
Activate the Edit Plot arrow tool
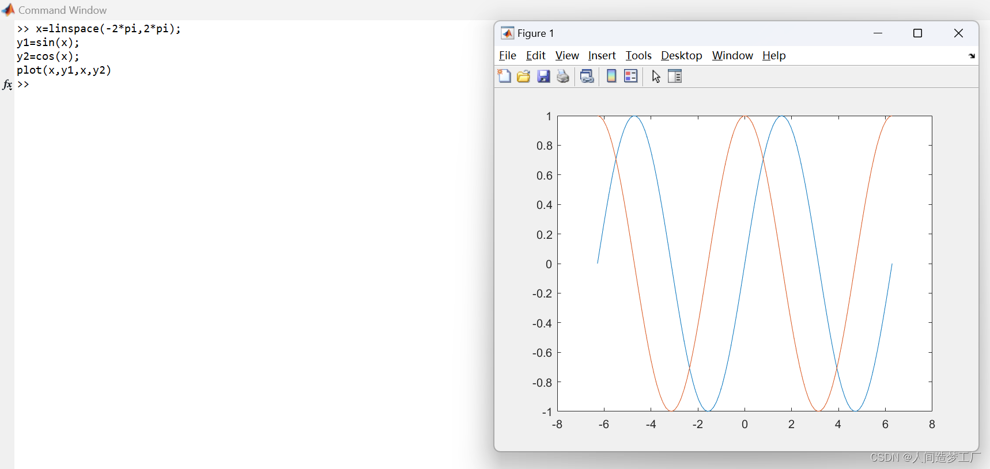(x=656, y=76)
